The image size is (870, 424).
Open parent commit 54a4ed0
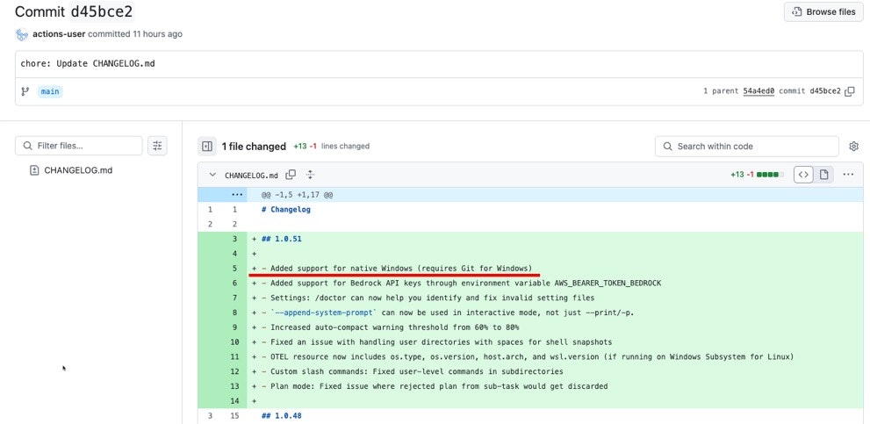(759, 91)
